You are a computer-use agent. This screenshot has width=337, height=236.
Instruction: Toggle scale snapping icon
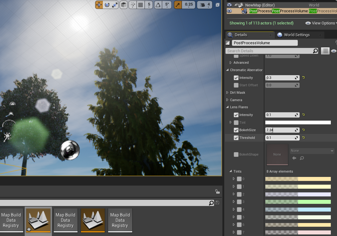pos(178,5)
